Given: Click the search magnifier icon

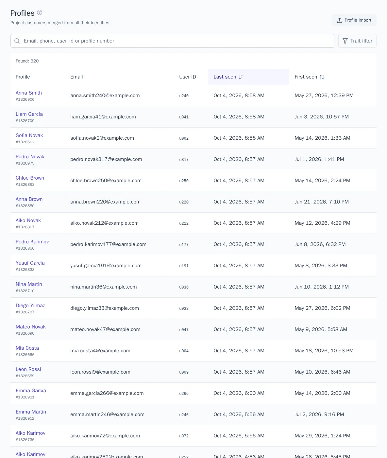Looking at the screenshot, I should point(17,41).
